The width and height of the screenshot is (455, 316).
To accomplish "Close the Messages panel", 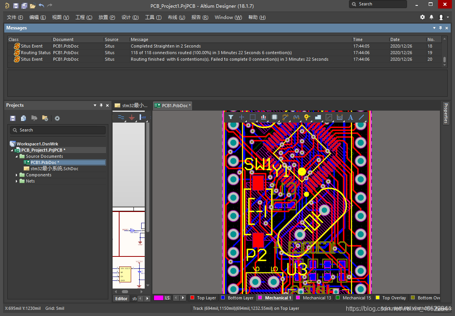I will pos(447,28).
